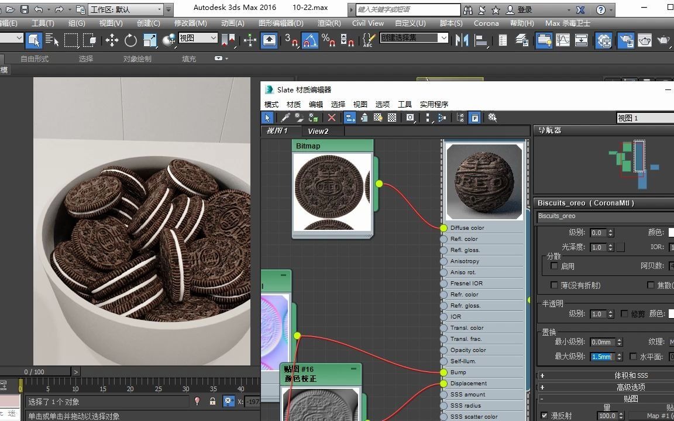Screen dimensions: 674x421
Task: Open the Corona menu in menu bar
Action: 486,23
